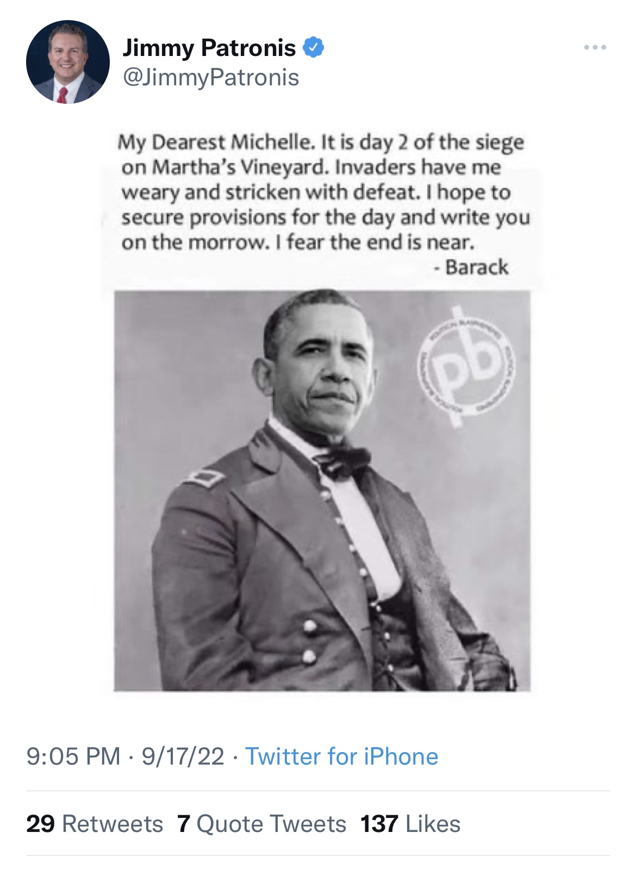Click the shoulder rank insignia on the uniform
The height and width of the screenshot is (870, 636).
tap(205, 478)
